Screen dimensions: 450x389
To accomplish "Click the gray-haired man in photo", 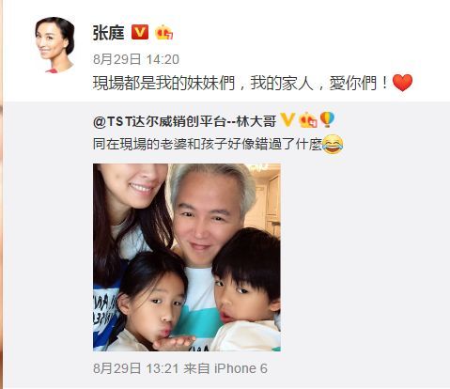I will (207, 216).
